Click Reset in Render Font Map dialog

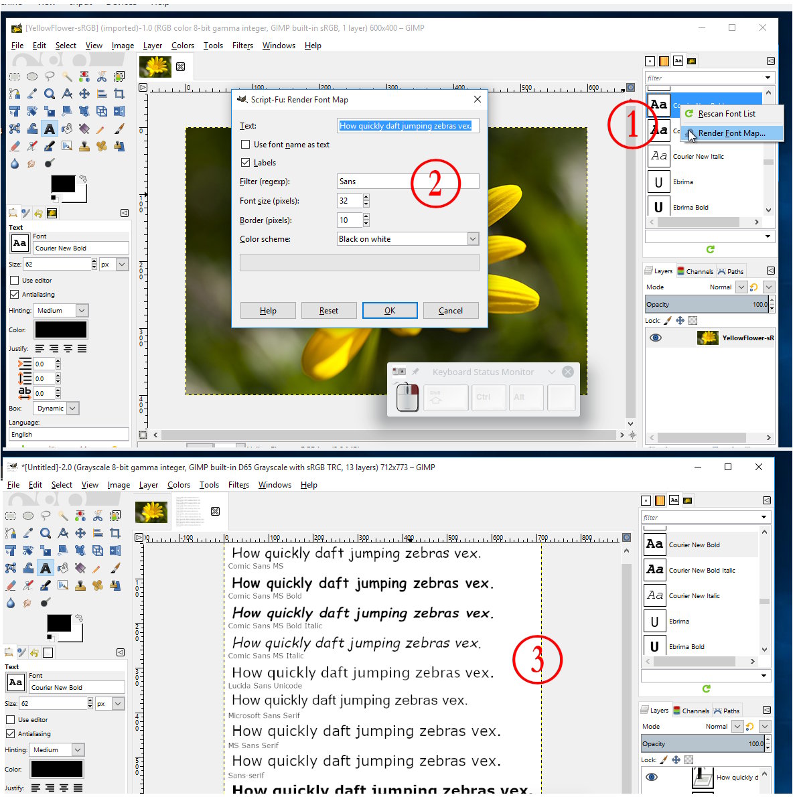pos(328,311)
